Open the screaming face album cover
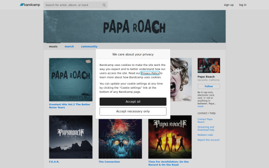This screenshot has height=168, width=269. click(x=181, y=80)
